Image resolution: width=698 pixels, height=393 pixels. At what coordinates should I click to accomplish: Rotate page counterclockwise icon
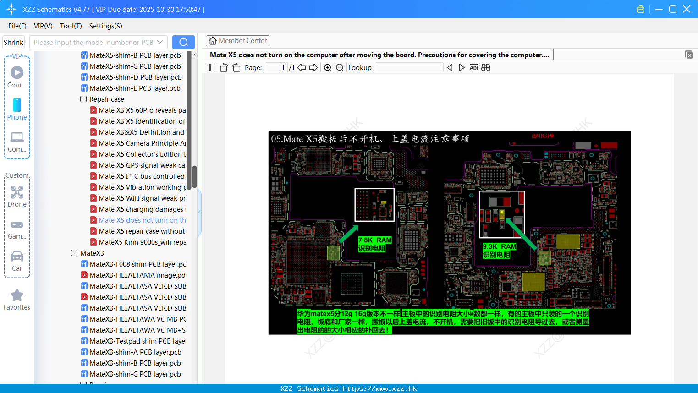[224, 67]
